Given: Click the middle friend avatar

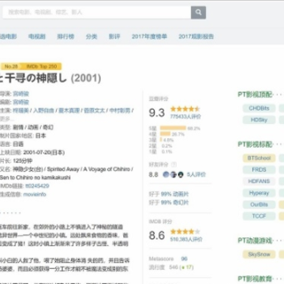Looking at the screenshot, I should (x=173, y=174).
